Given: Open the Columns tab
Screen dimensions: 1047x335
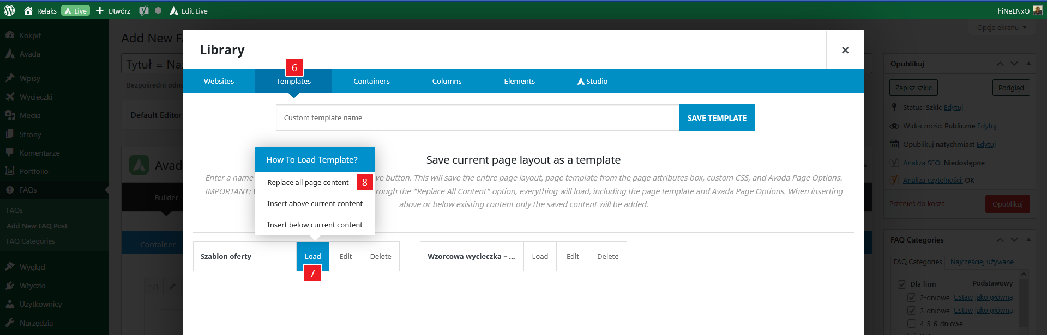Looking at the screenshot, I should [447, 81].
